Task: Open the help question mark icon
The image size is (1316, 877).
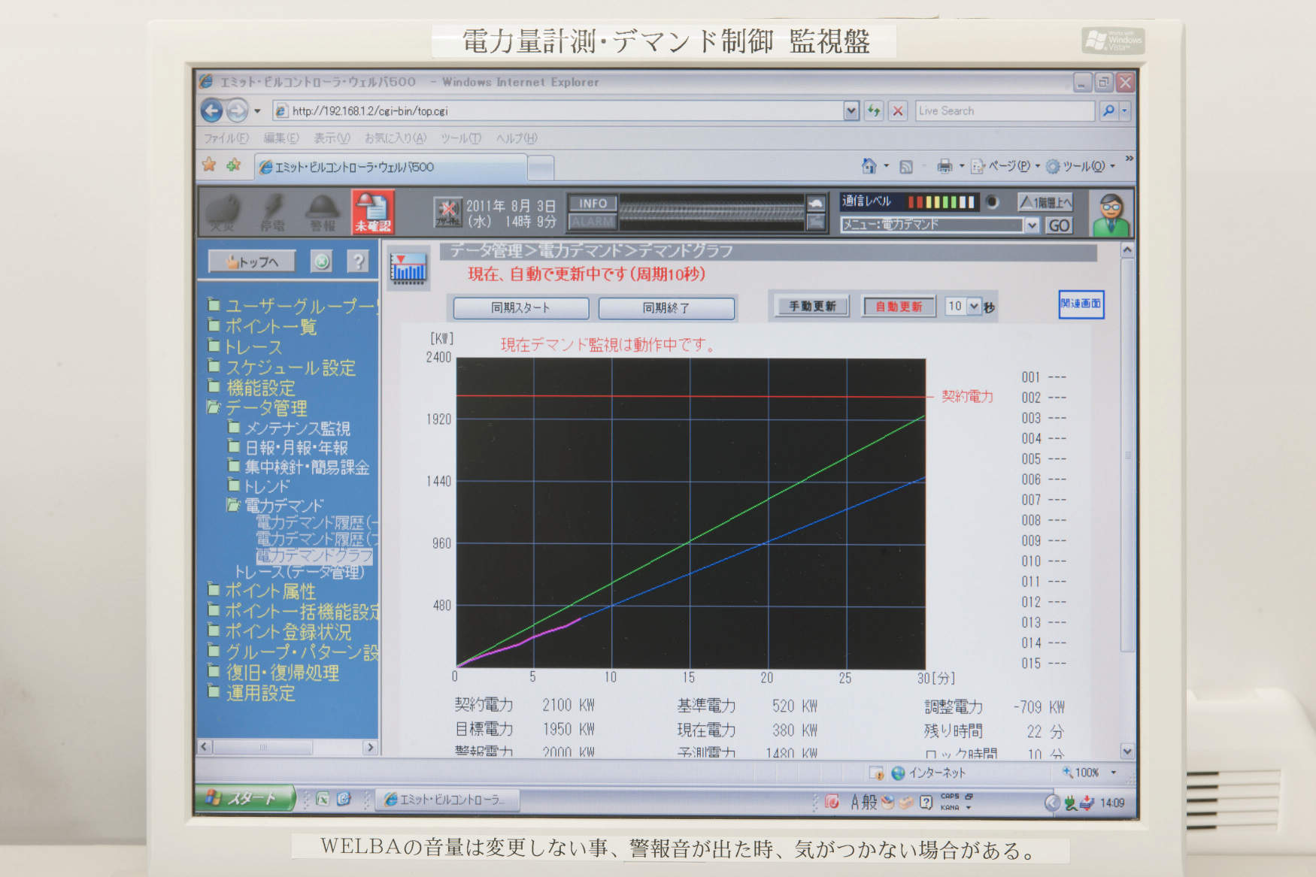Action: [358, 262]
